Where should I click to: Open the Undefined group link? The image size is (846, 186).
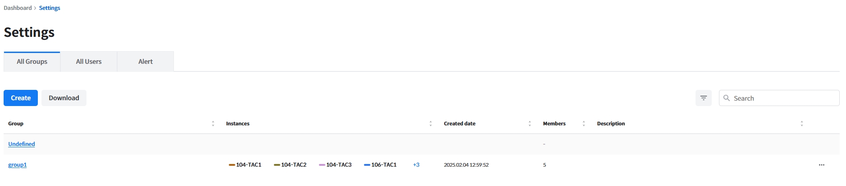tap(22, 144)
